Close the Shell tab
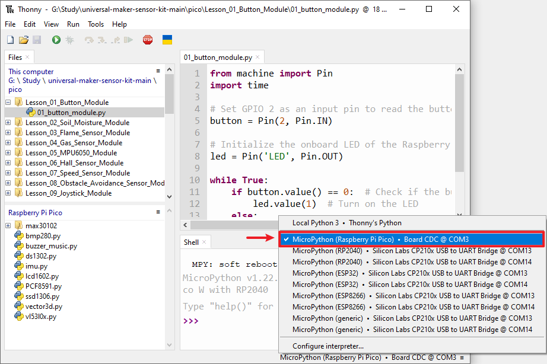This screenshot has width=547, height=364. coord(204,242)
